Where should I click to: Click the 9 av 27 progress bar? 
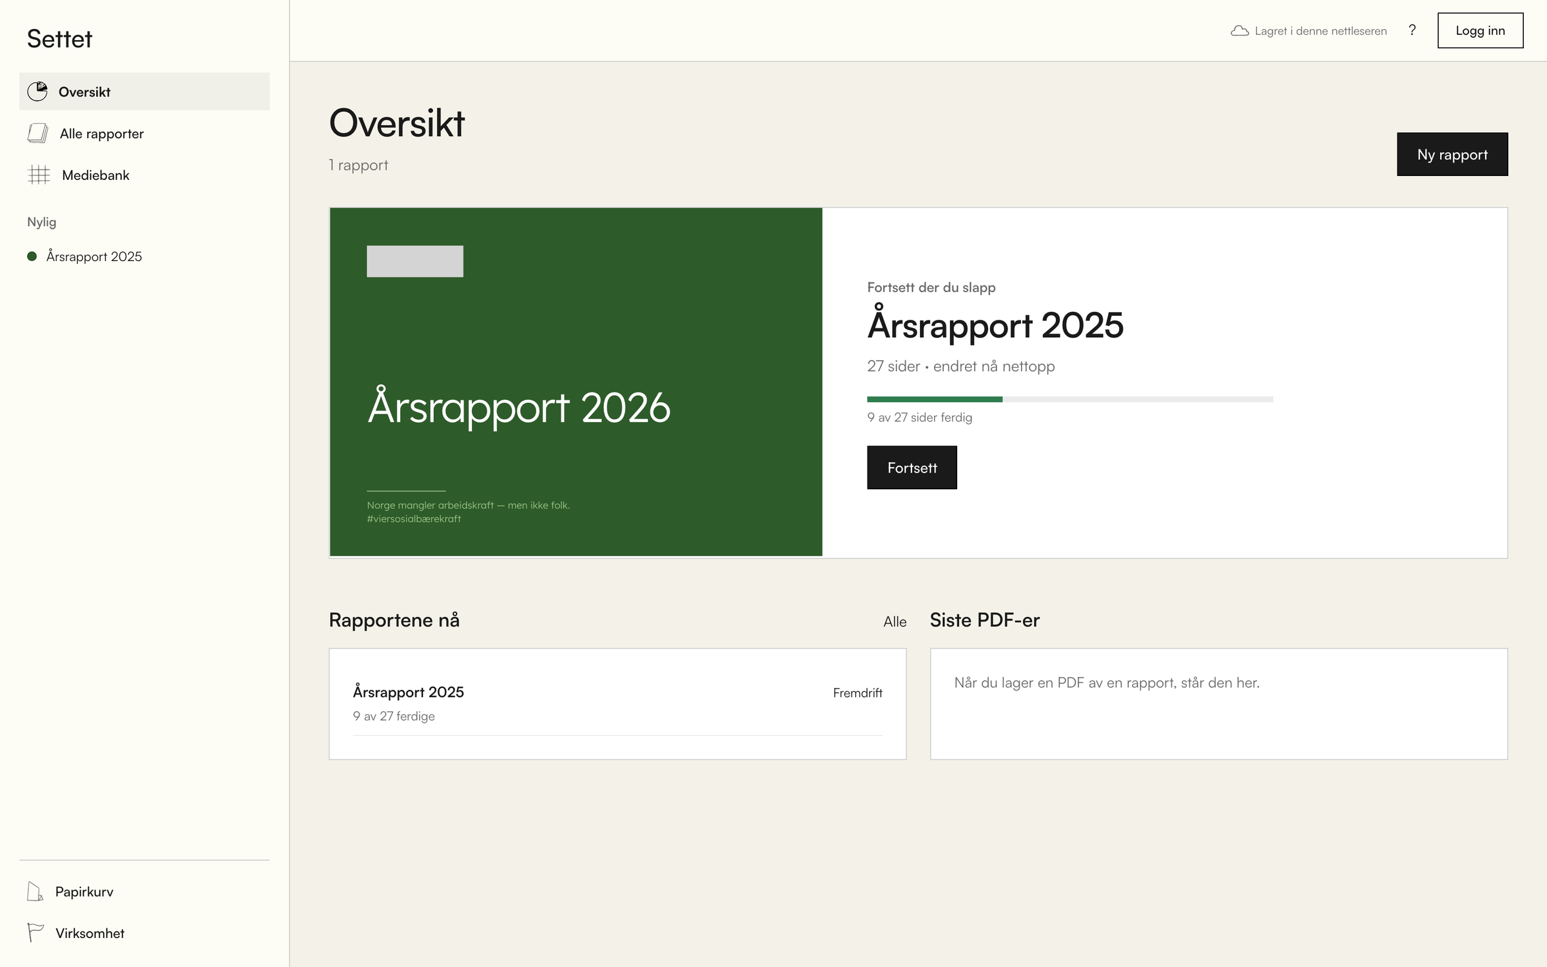[x=1070, y=399]
